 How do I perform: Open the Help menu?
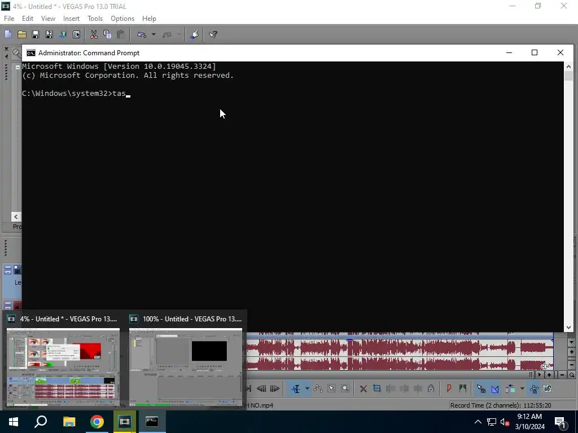click(149, 19)
